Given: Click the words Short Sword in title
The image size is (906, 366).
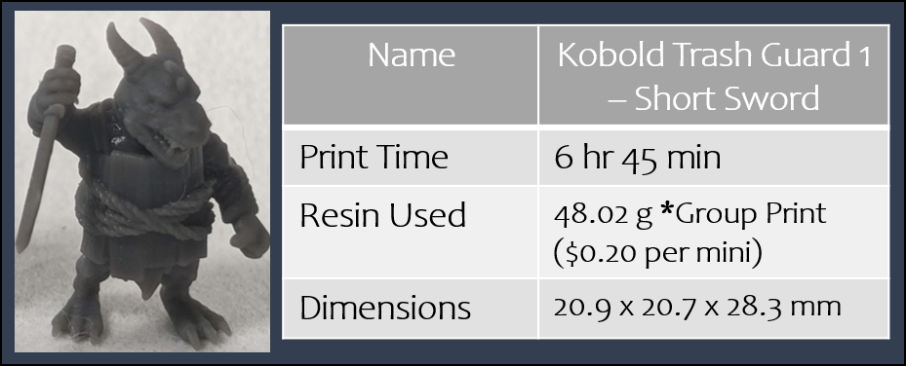Looking at the screenshot, I should click(x=728, y=98).
